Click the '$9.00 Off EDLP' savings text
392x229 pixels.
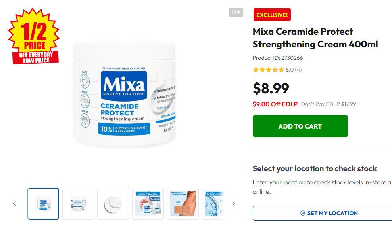[275, 104]
